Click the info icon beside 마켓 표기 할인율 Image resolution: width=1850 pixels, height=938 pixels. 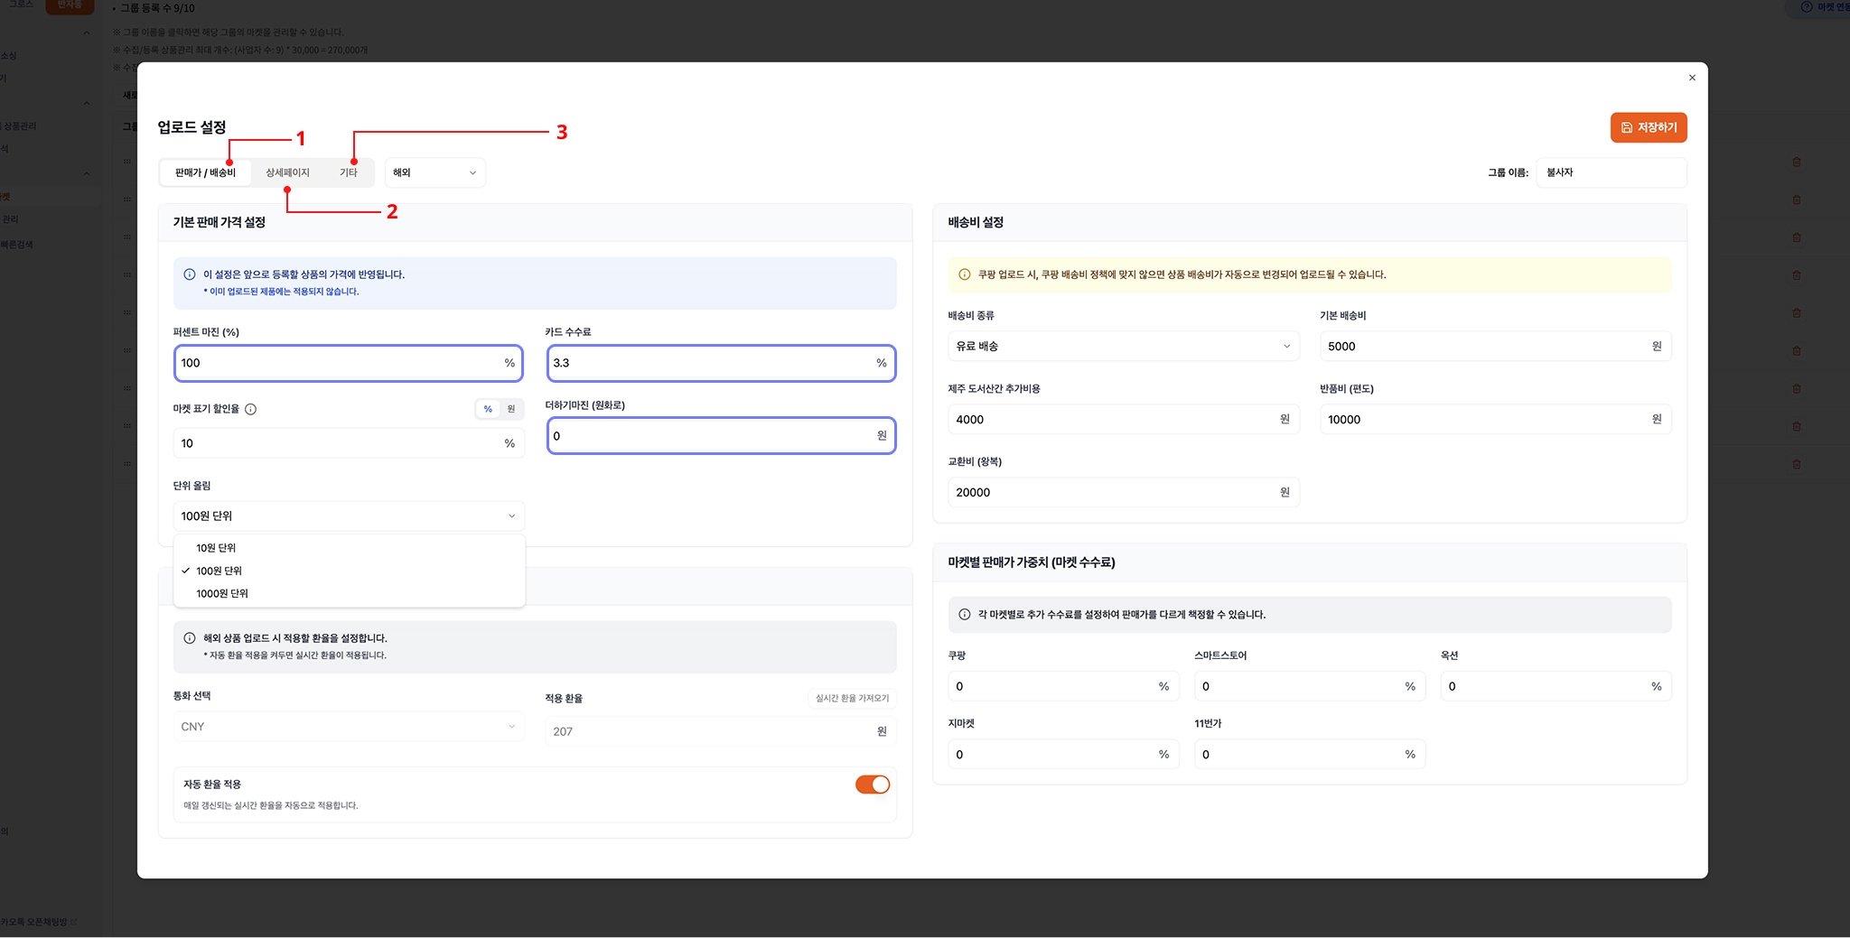pos(251,409)
